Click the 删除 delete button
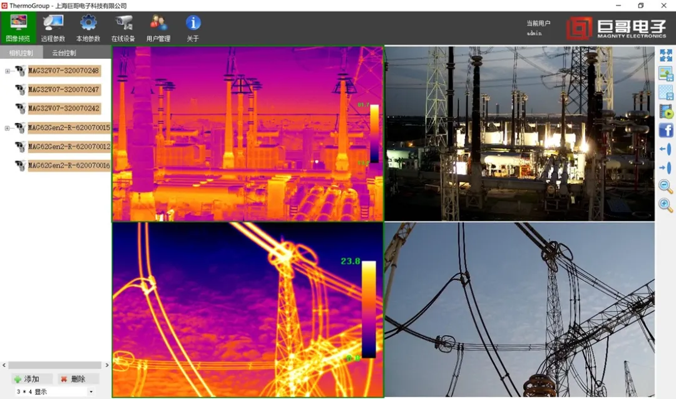The height and width of the screenshot is (399, 676). (x=78, y=379)
